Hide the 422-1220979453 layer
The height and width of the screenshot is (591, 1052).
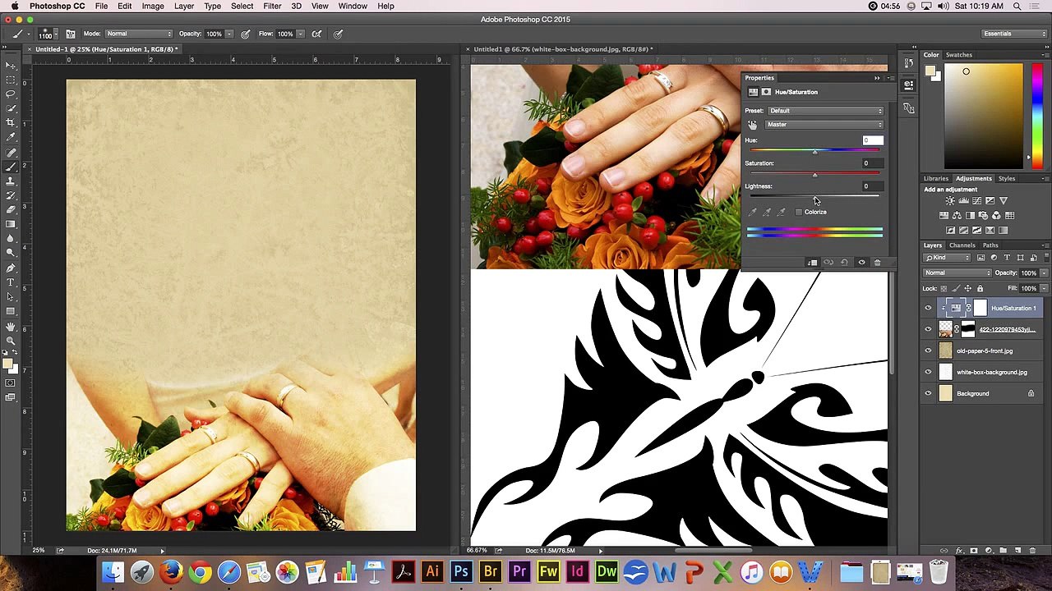(x=929, y=330)
